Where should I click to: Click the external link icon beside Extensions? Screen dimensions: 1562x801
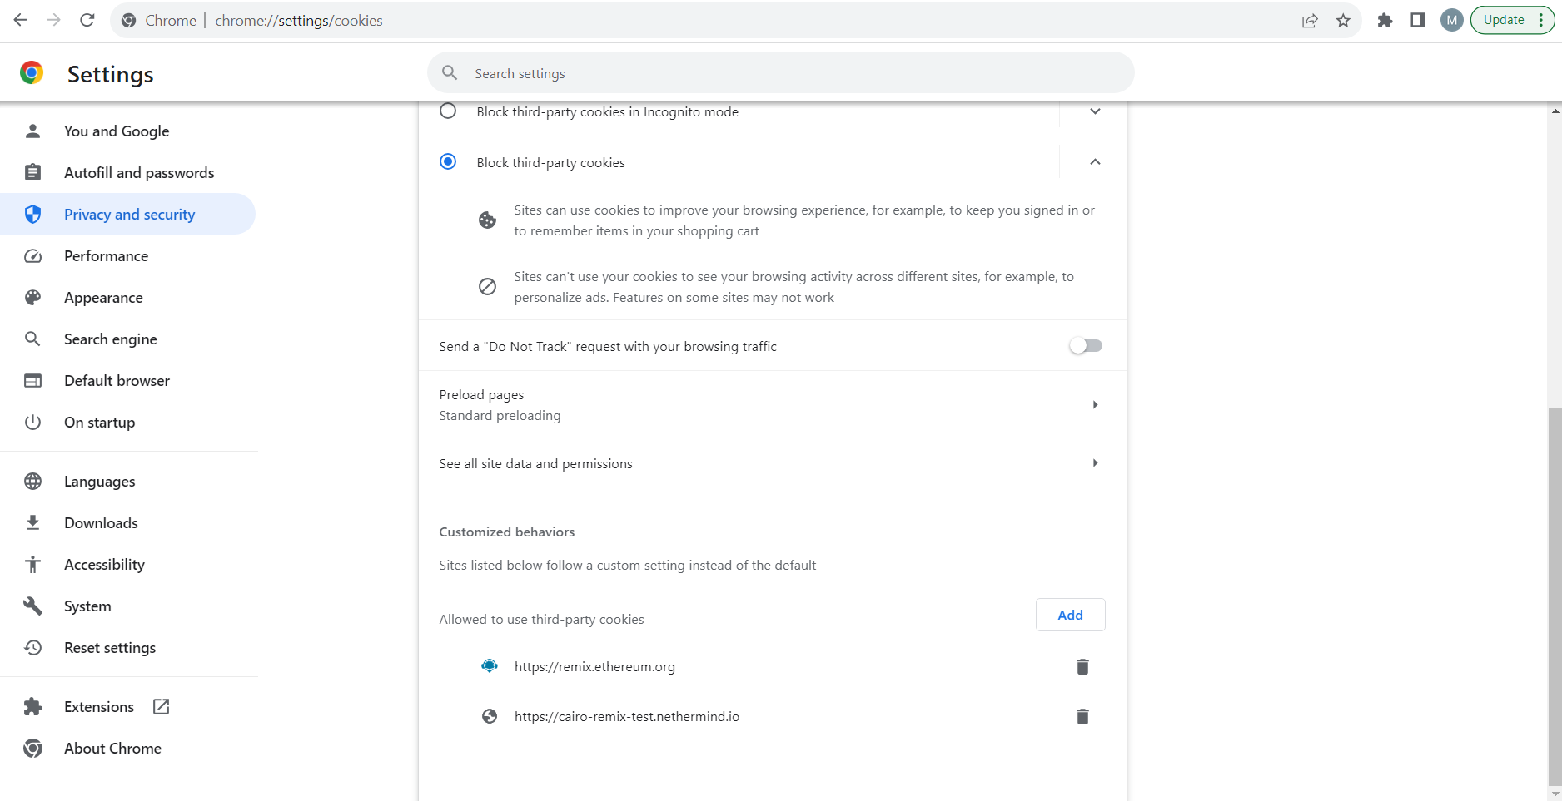pos(162,706)
